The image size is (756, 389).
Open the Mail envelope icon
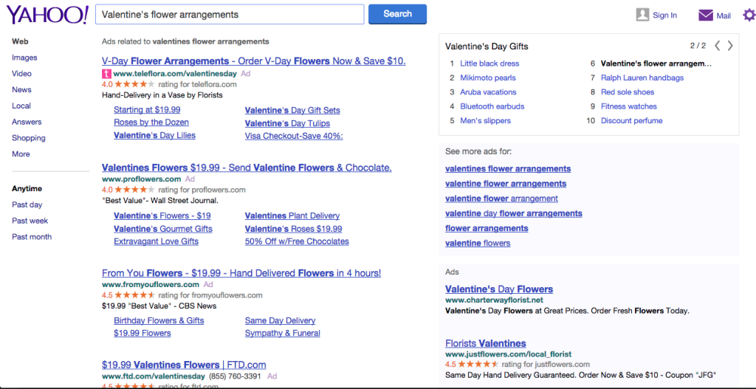pos(705,16)
